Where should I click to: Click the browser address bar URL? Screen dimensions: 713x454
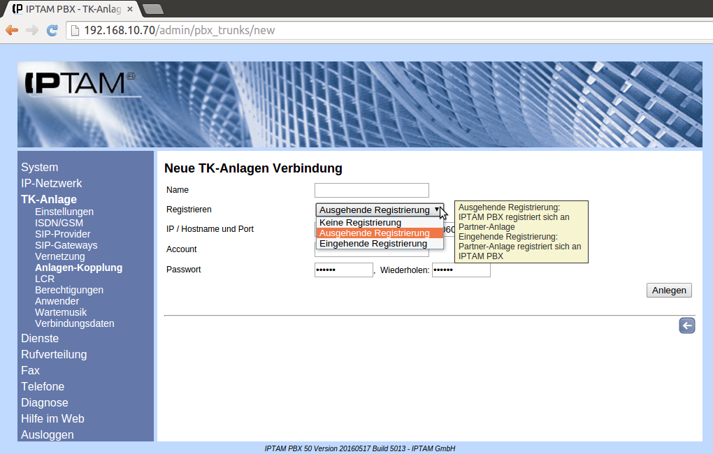tap(179, 30)
